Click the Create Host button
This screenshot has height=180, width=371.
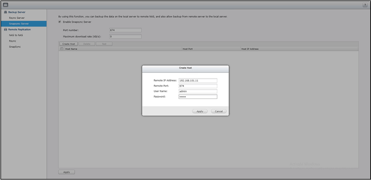69,44
